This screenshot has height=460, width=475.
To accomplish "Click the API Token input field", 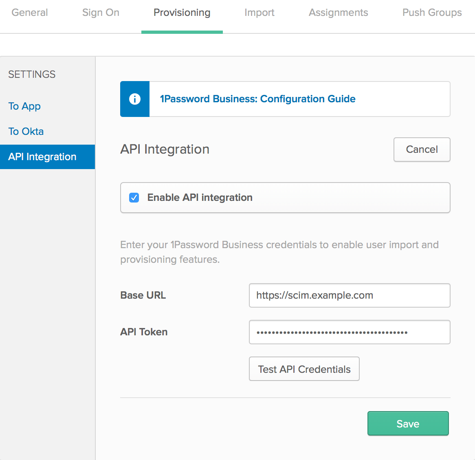I will click(x=350, y=332).
